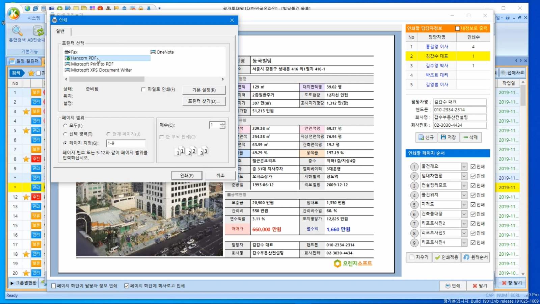Open the 지적도 page dropdown
Image resolution: width=540 pixels, height=304 pixels.
[x=464, y=205]
